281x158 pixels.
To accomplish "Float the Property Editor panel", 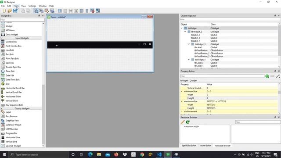I will point(275,71).
